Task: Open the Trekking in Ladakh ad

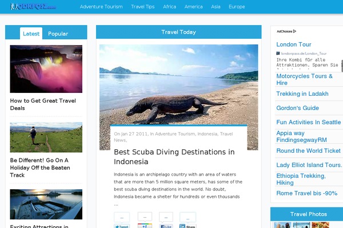Action: pyautogui.click(x=302, y=93)
